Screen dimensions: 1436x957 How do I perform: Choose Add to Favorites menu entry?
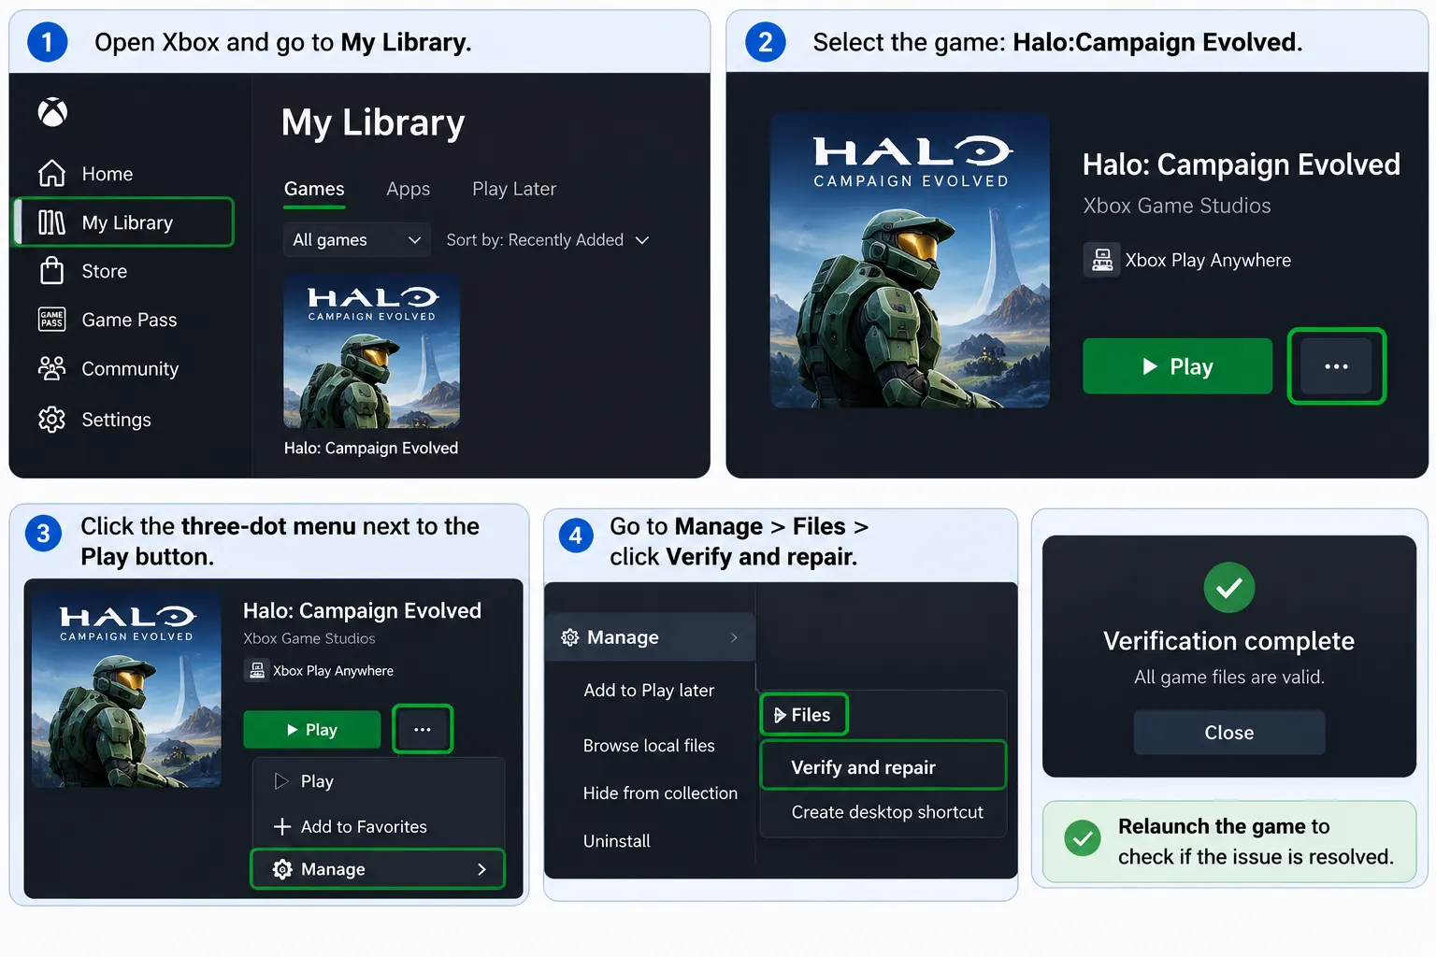pyautogui.click(x=378, y=826)
